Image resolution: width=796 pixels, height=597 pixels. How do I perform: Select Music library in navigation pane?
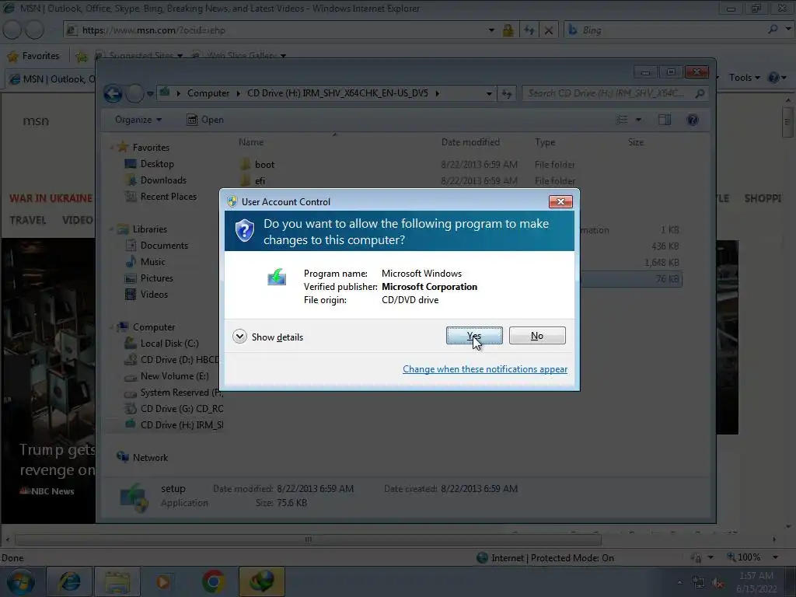click(153, 261)
